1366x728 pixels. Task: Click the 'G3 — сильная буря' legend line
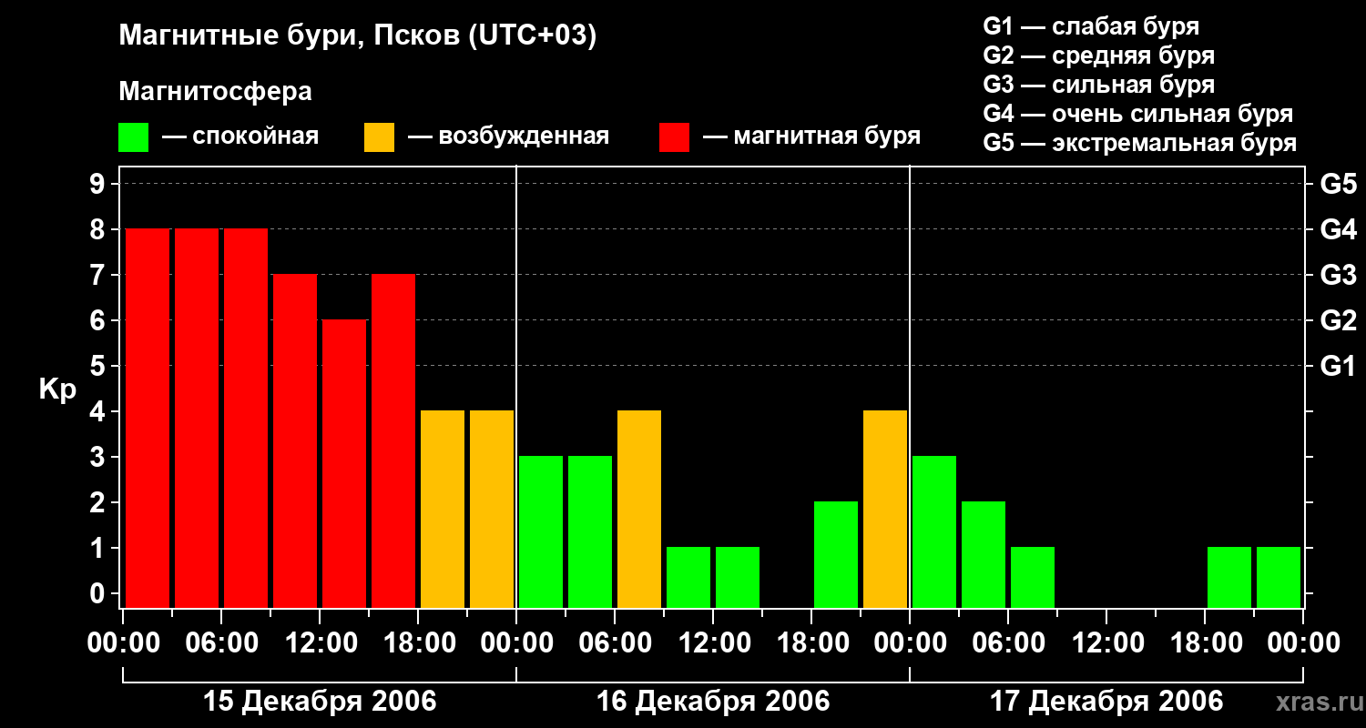(1099, 85)
